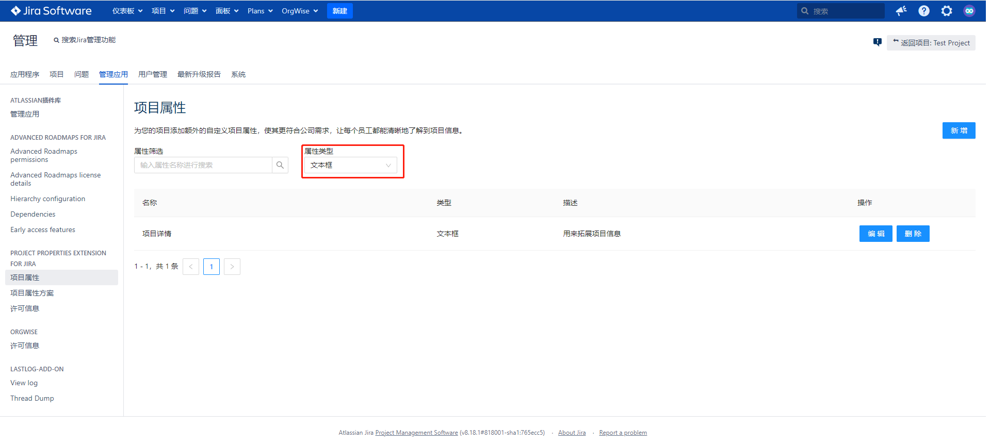Expand the 仪表板 dropdown menu
This screenshot has height=443, width=990.
(x=127, y=11)
